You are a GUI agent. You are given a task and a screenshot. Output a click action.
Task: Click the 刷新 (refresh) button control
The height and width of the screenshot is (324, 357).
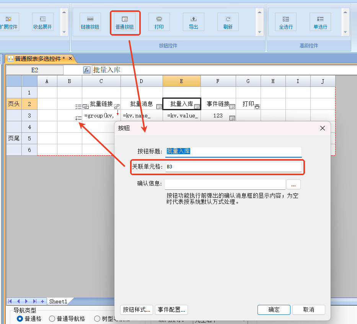click(x=228, y=22)
